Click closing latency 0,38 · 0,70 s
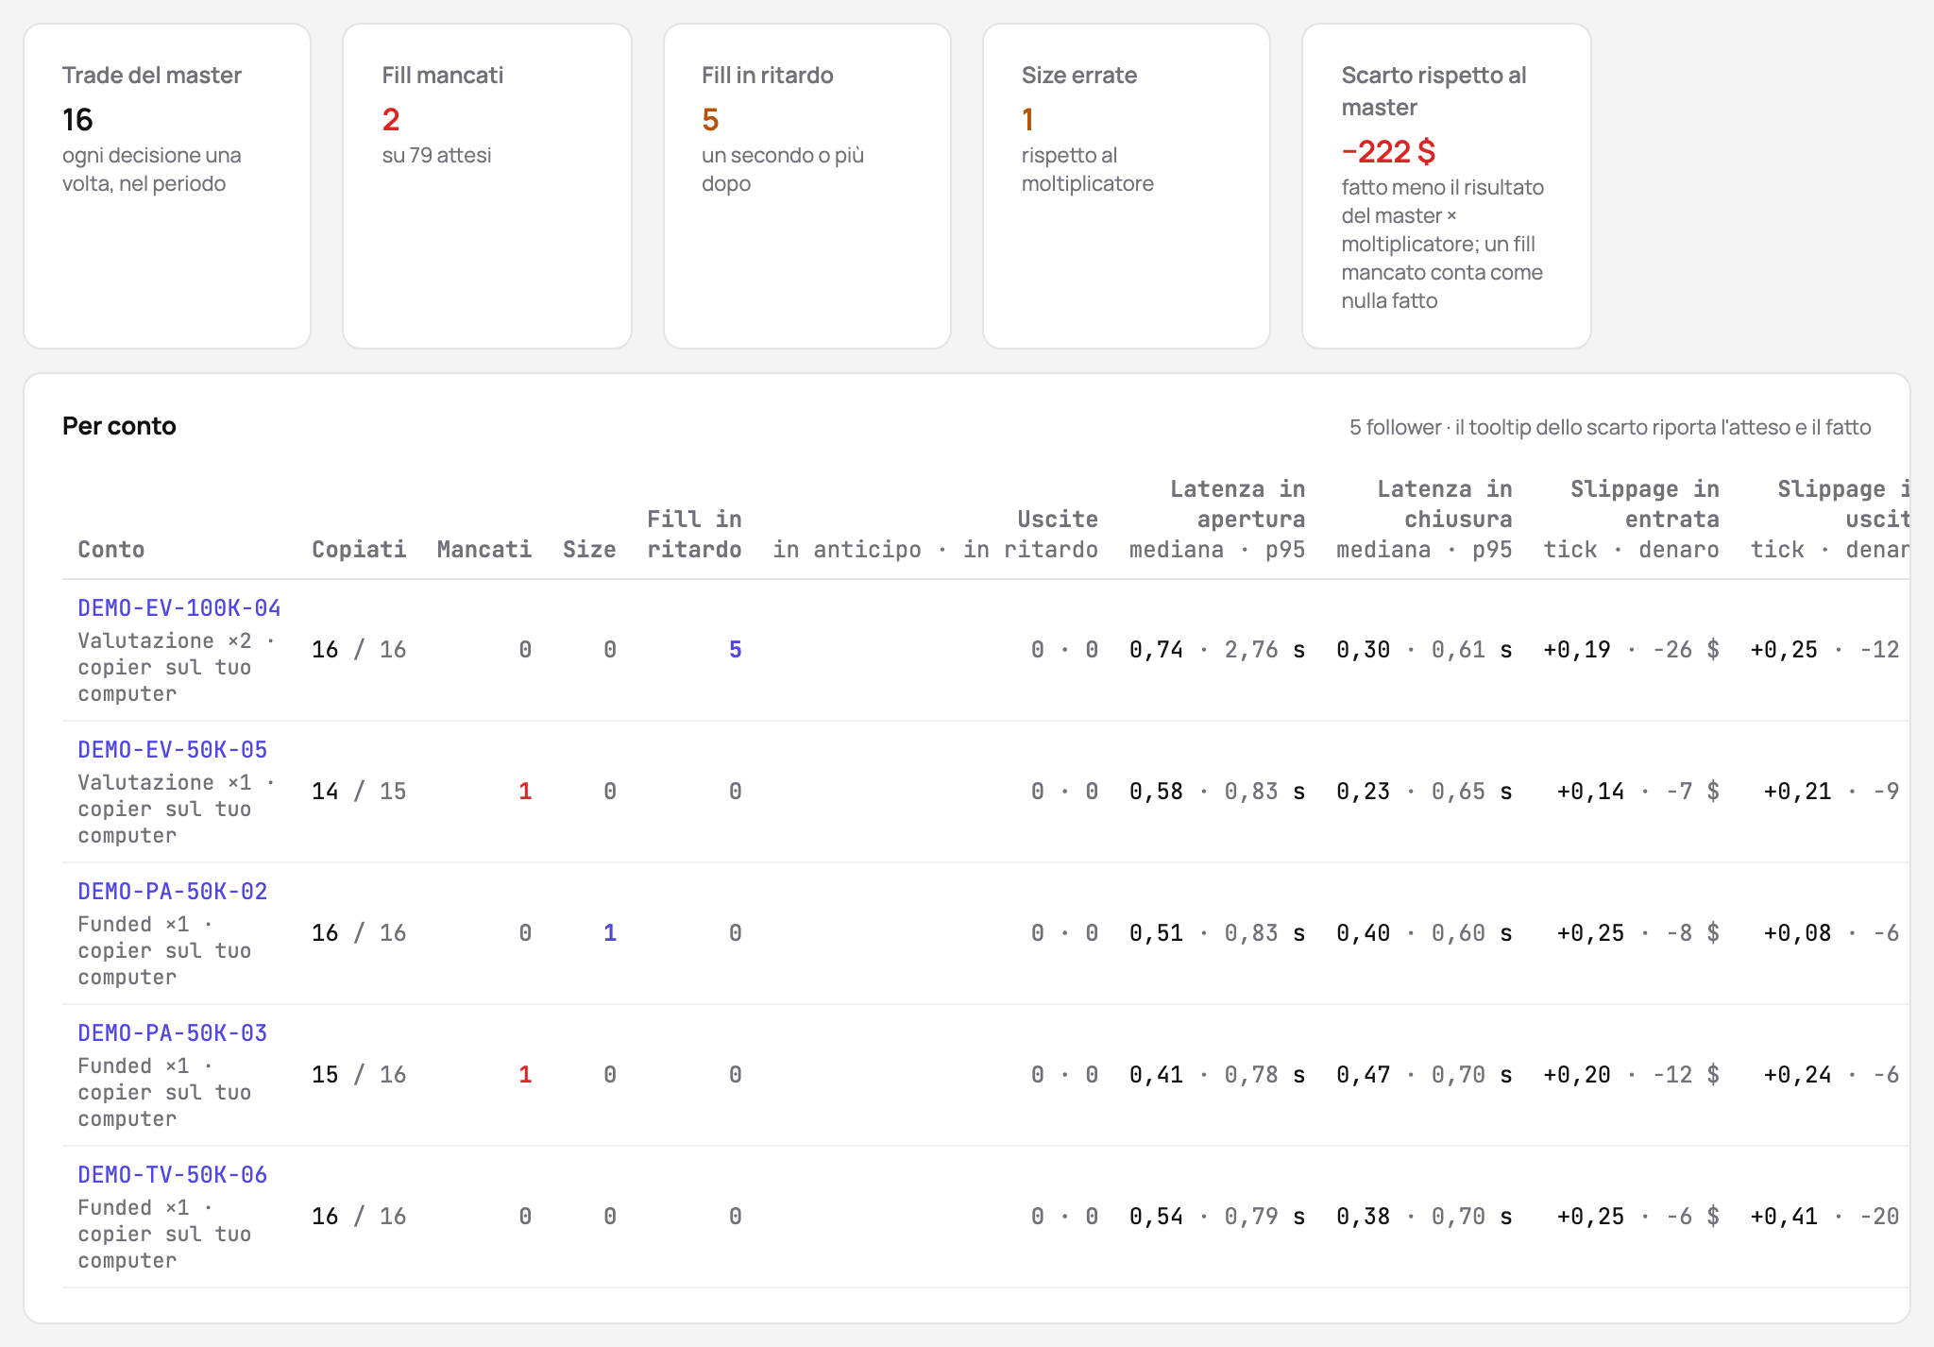1934x1347 pixels. (x=1424, y=1217)
